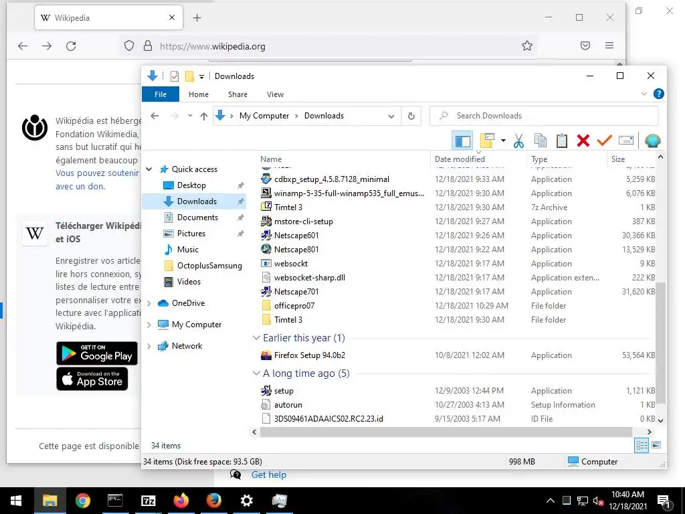Expand the Network tree node

tap(149, 346)
